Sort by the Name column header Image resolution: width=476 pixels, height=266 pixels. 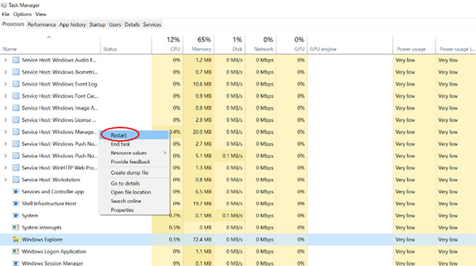click(x=50, y=45)
